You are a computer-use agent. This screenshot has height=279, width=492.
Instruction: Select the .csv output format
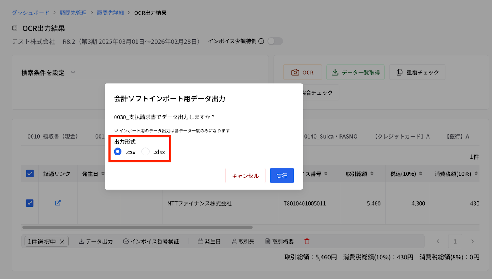(118, 152)
